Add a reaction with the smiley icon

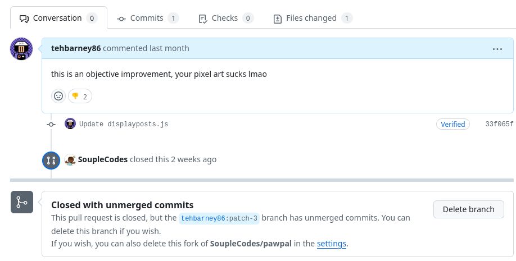pos(58,96)
